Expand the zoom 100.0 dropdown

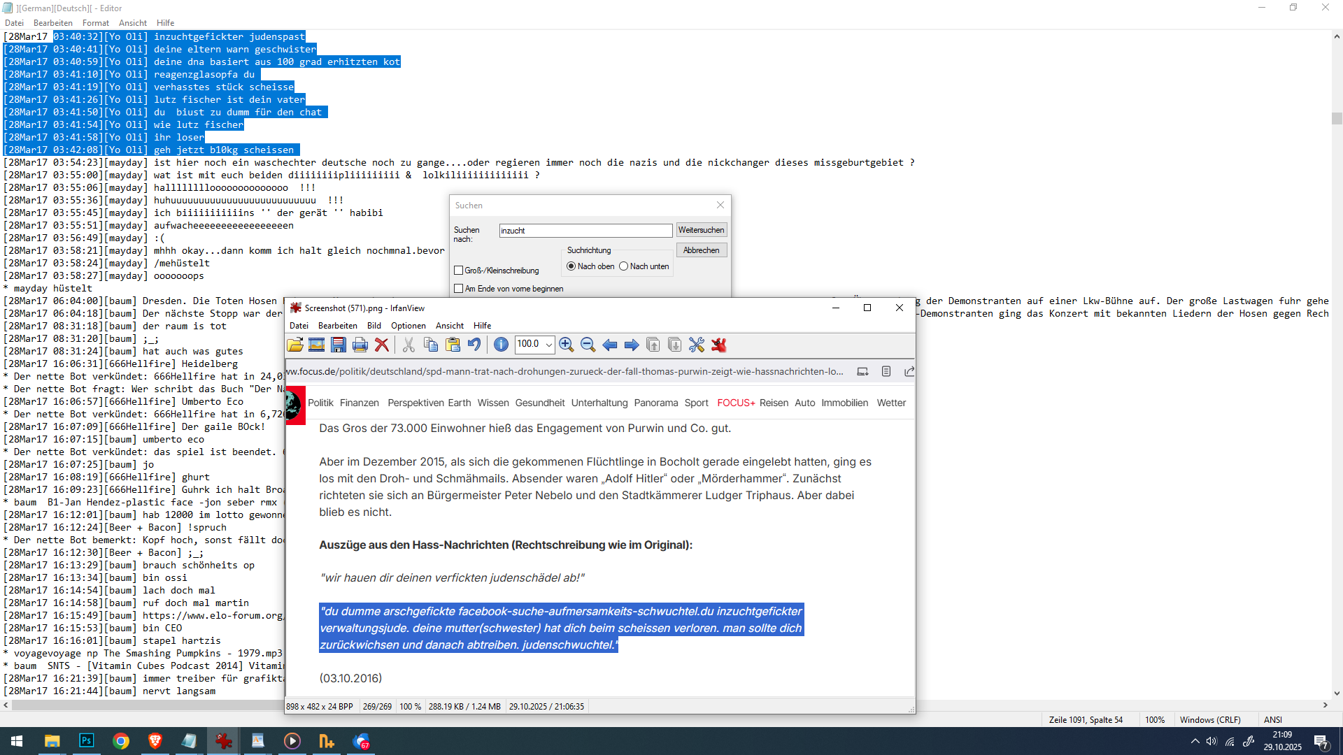click(549, 345)
